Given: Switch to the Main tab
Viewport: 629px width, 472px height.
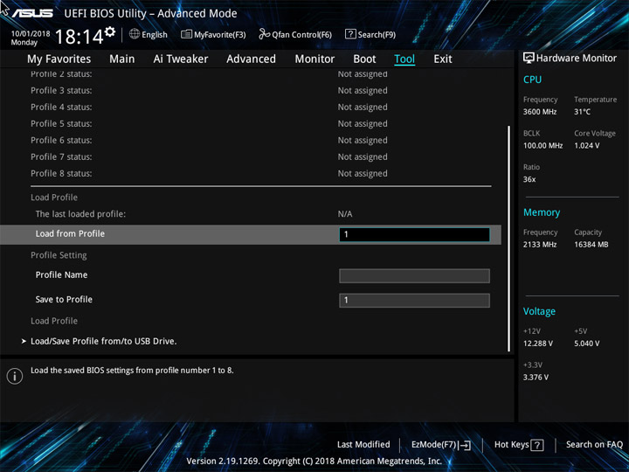Looking at the screenshot, I should pyautogui.click(x=122, y=59).
